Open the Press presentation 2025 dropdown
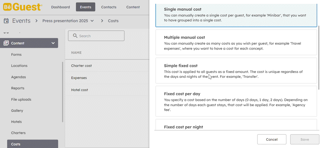Viewport: 323px width, 148px height. pyautogui.click(x=68, y=21)
